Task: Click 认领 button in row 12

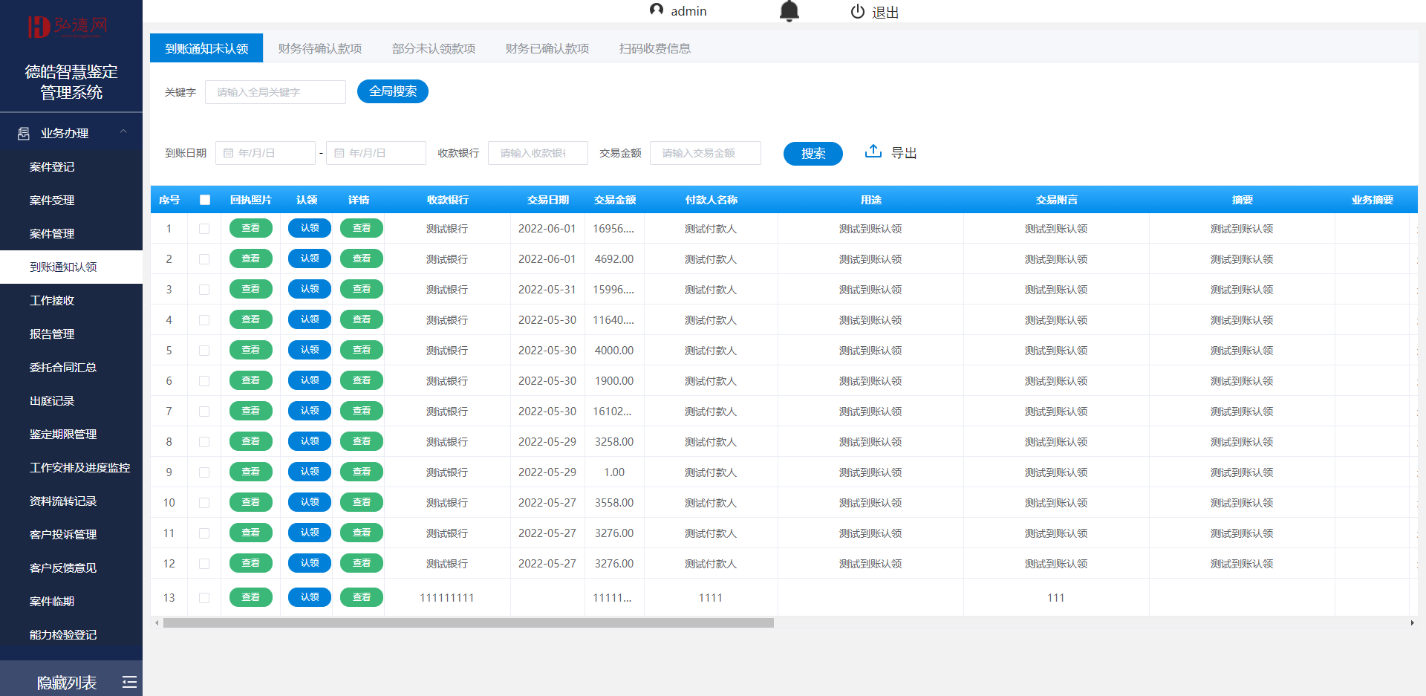Action: 310,563
